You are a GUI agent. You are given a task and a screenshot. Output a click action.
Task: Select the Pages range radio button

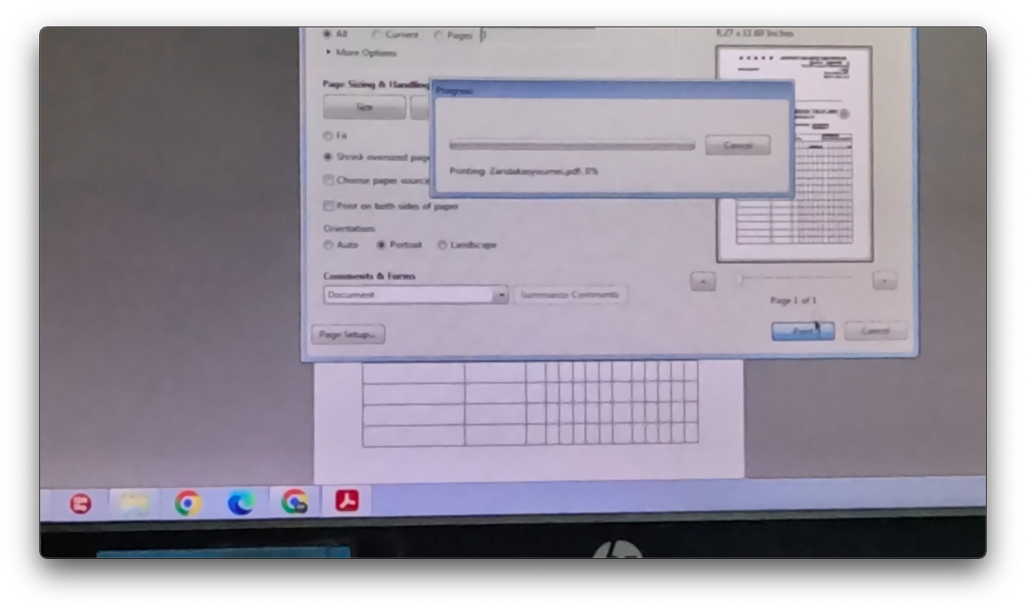pos(439,35)
